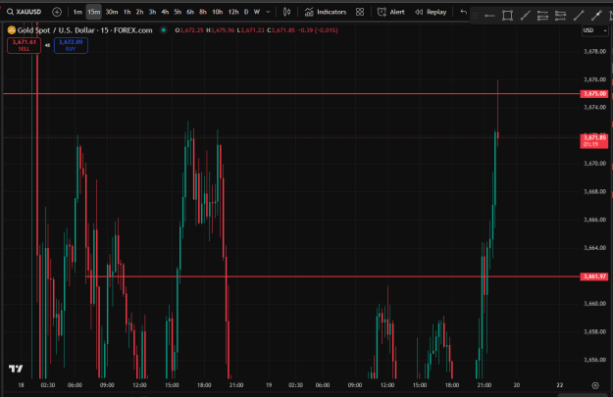
Task: Click the 21:00 label near date 20
Action: [x=484, y=385]
